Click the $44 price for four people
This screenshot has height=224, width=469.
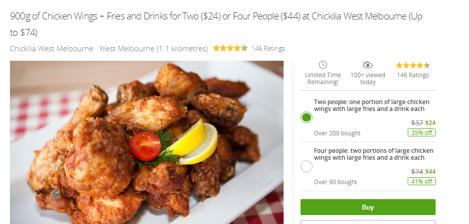431,171
